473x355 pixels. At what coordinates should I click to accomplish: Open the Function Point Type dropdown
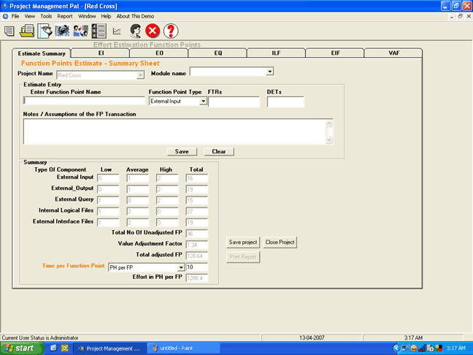203,102
